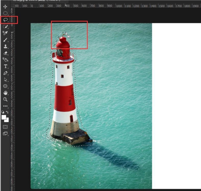Image resolution: width=201 pixels, height=191 pixels.
Task: Select the Path Selection tool
Action: 5,80
